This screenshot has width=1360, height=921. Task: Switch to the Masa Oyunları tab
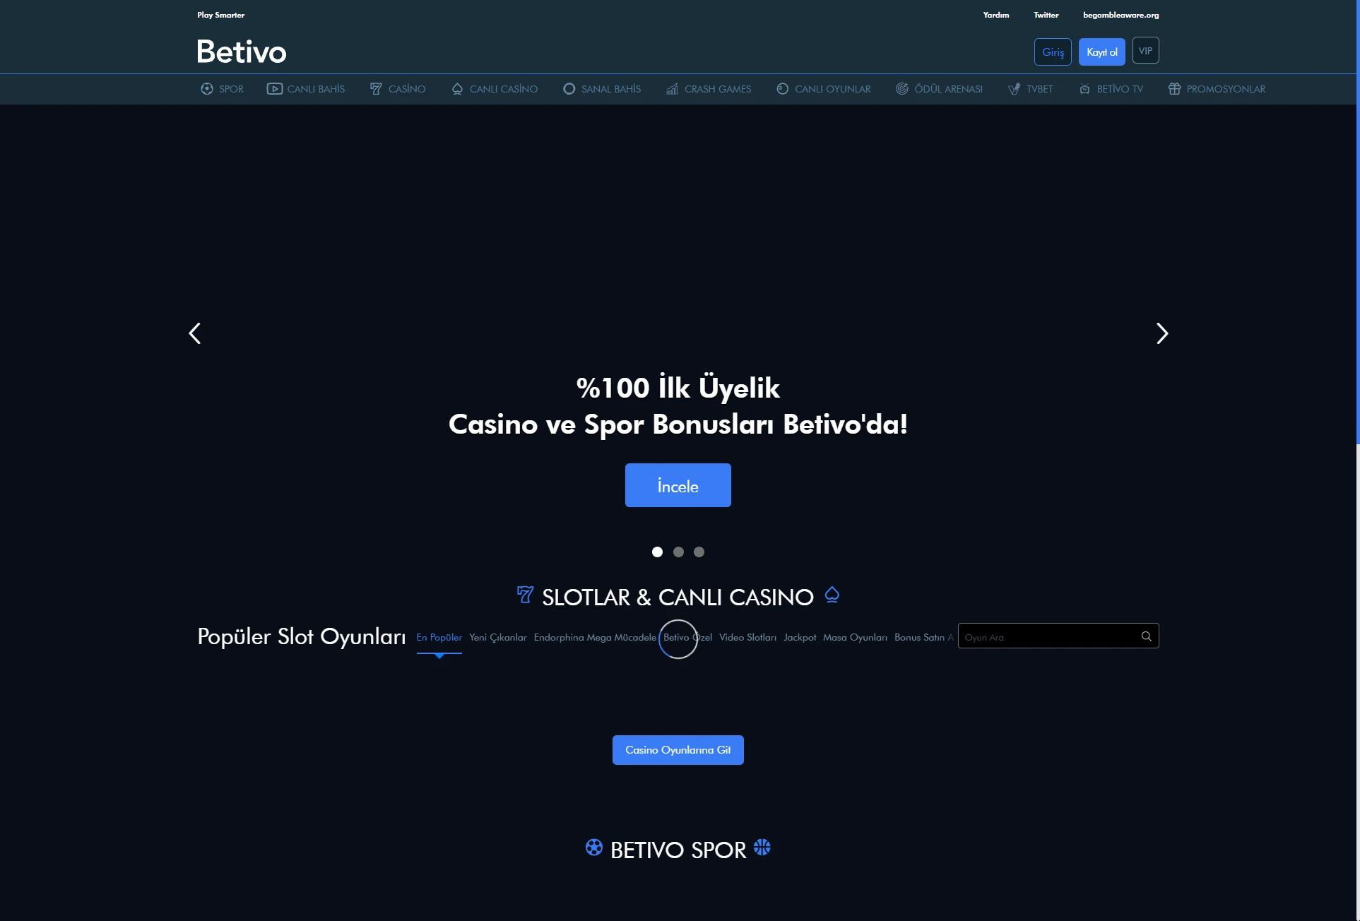coord(855,637)
